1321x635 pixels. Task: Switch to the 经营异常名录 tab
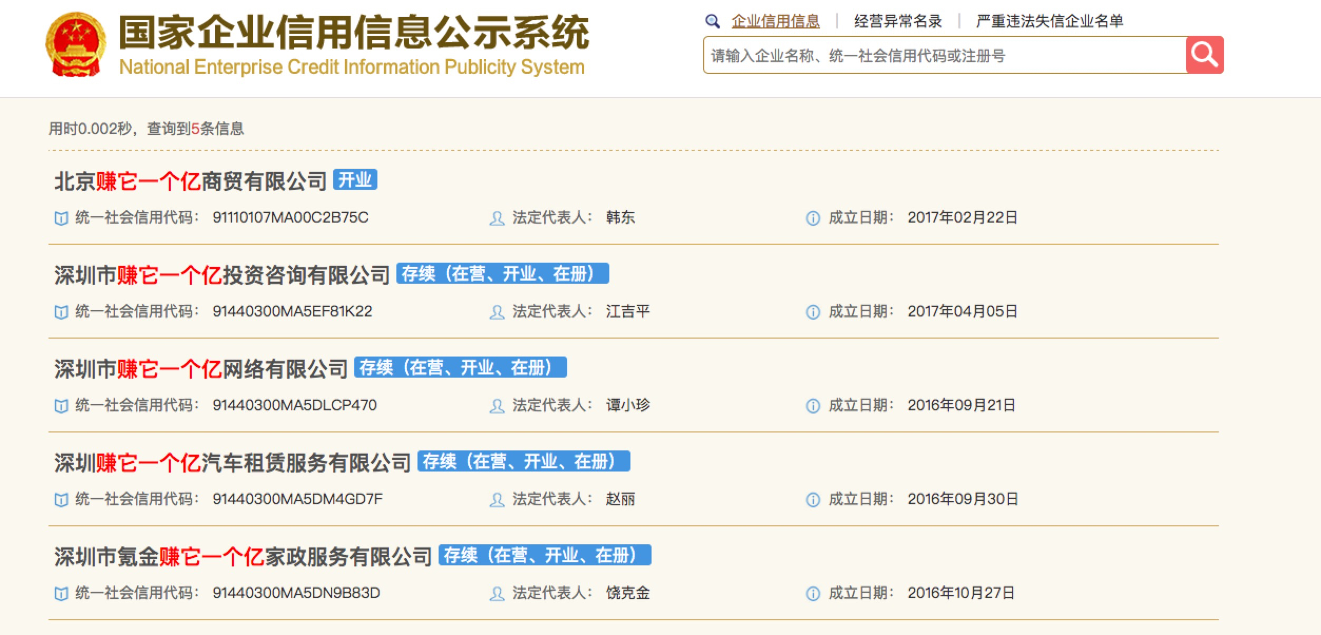pyautogui.click(x=898, y=21)
